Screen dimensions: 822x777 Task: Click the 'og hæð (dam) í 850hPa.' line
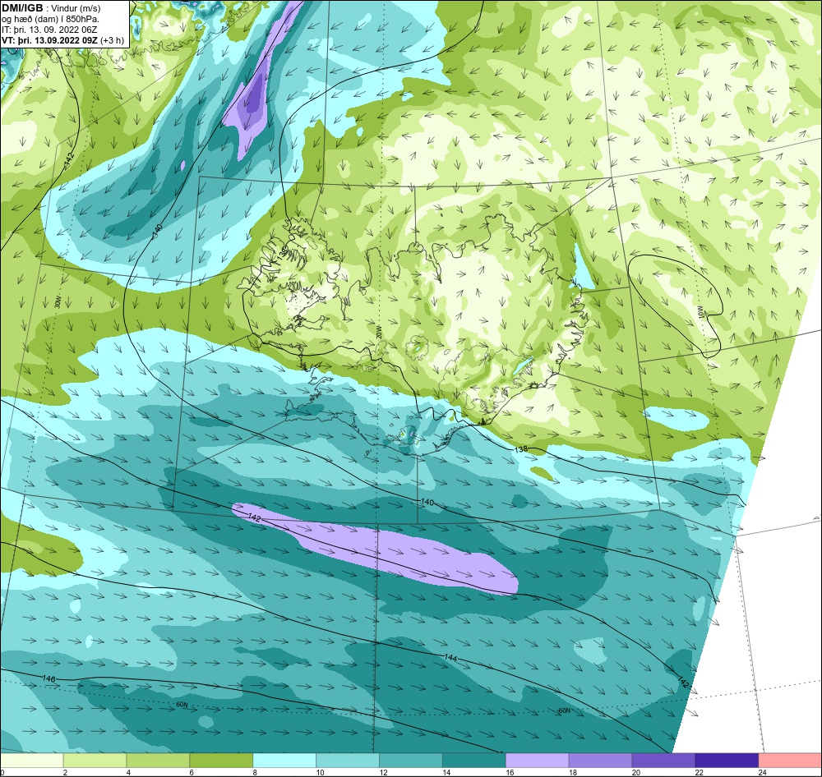50,19
